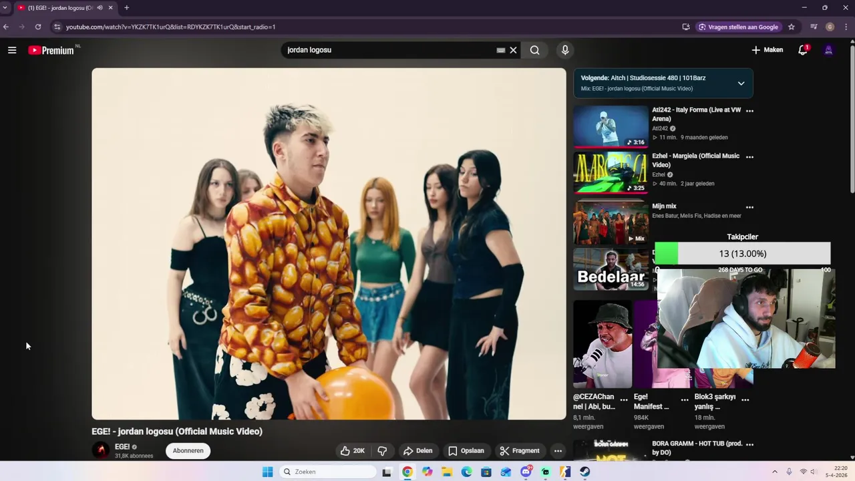Open Chrome three-dot menu
Screen dimensions: 855x481
tap(846, 27)
